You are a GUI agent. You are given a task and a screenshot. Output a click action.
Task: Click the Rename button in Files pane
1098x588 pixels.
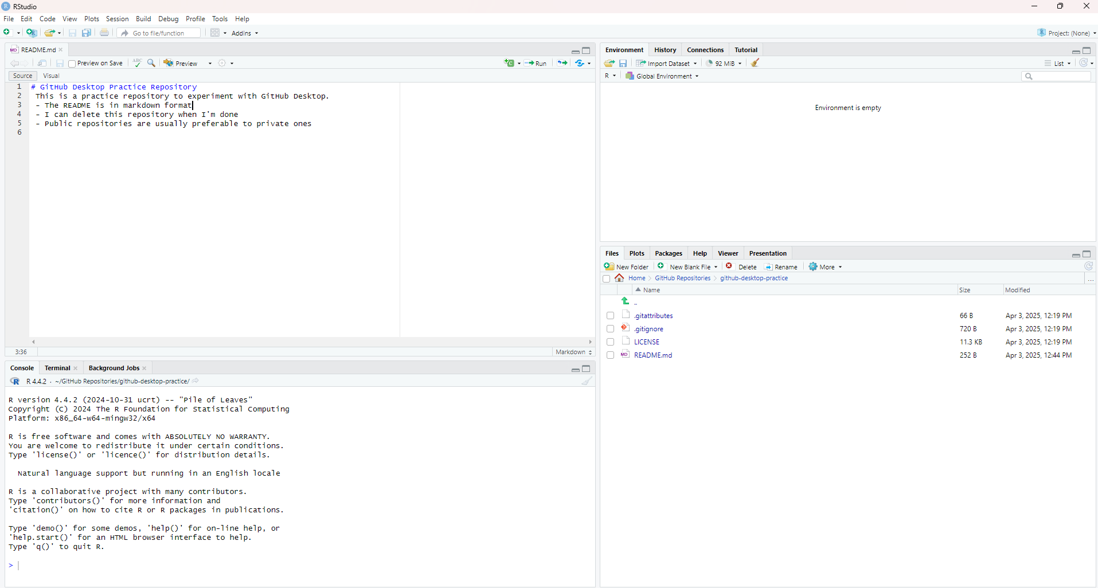click(x=781, y=266)
